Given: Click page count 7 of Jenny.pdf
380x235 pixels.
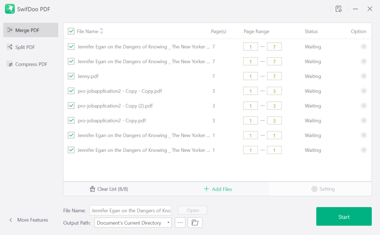Looking at the screenshot, I should (x=213, y=76).
